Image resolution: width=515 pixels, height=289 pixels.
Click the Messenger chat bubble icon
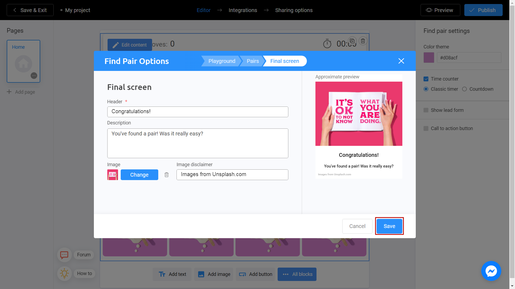(x=492, y=271)
